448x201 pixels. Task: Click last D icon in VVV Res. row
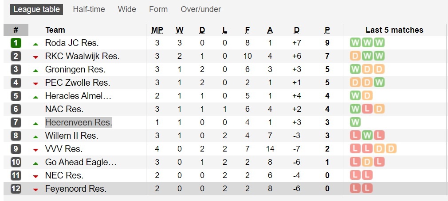pyautogui.click(x=390, y=149)
